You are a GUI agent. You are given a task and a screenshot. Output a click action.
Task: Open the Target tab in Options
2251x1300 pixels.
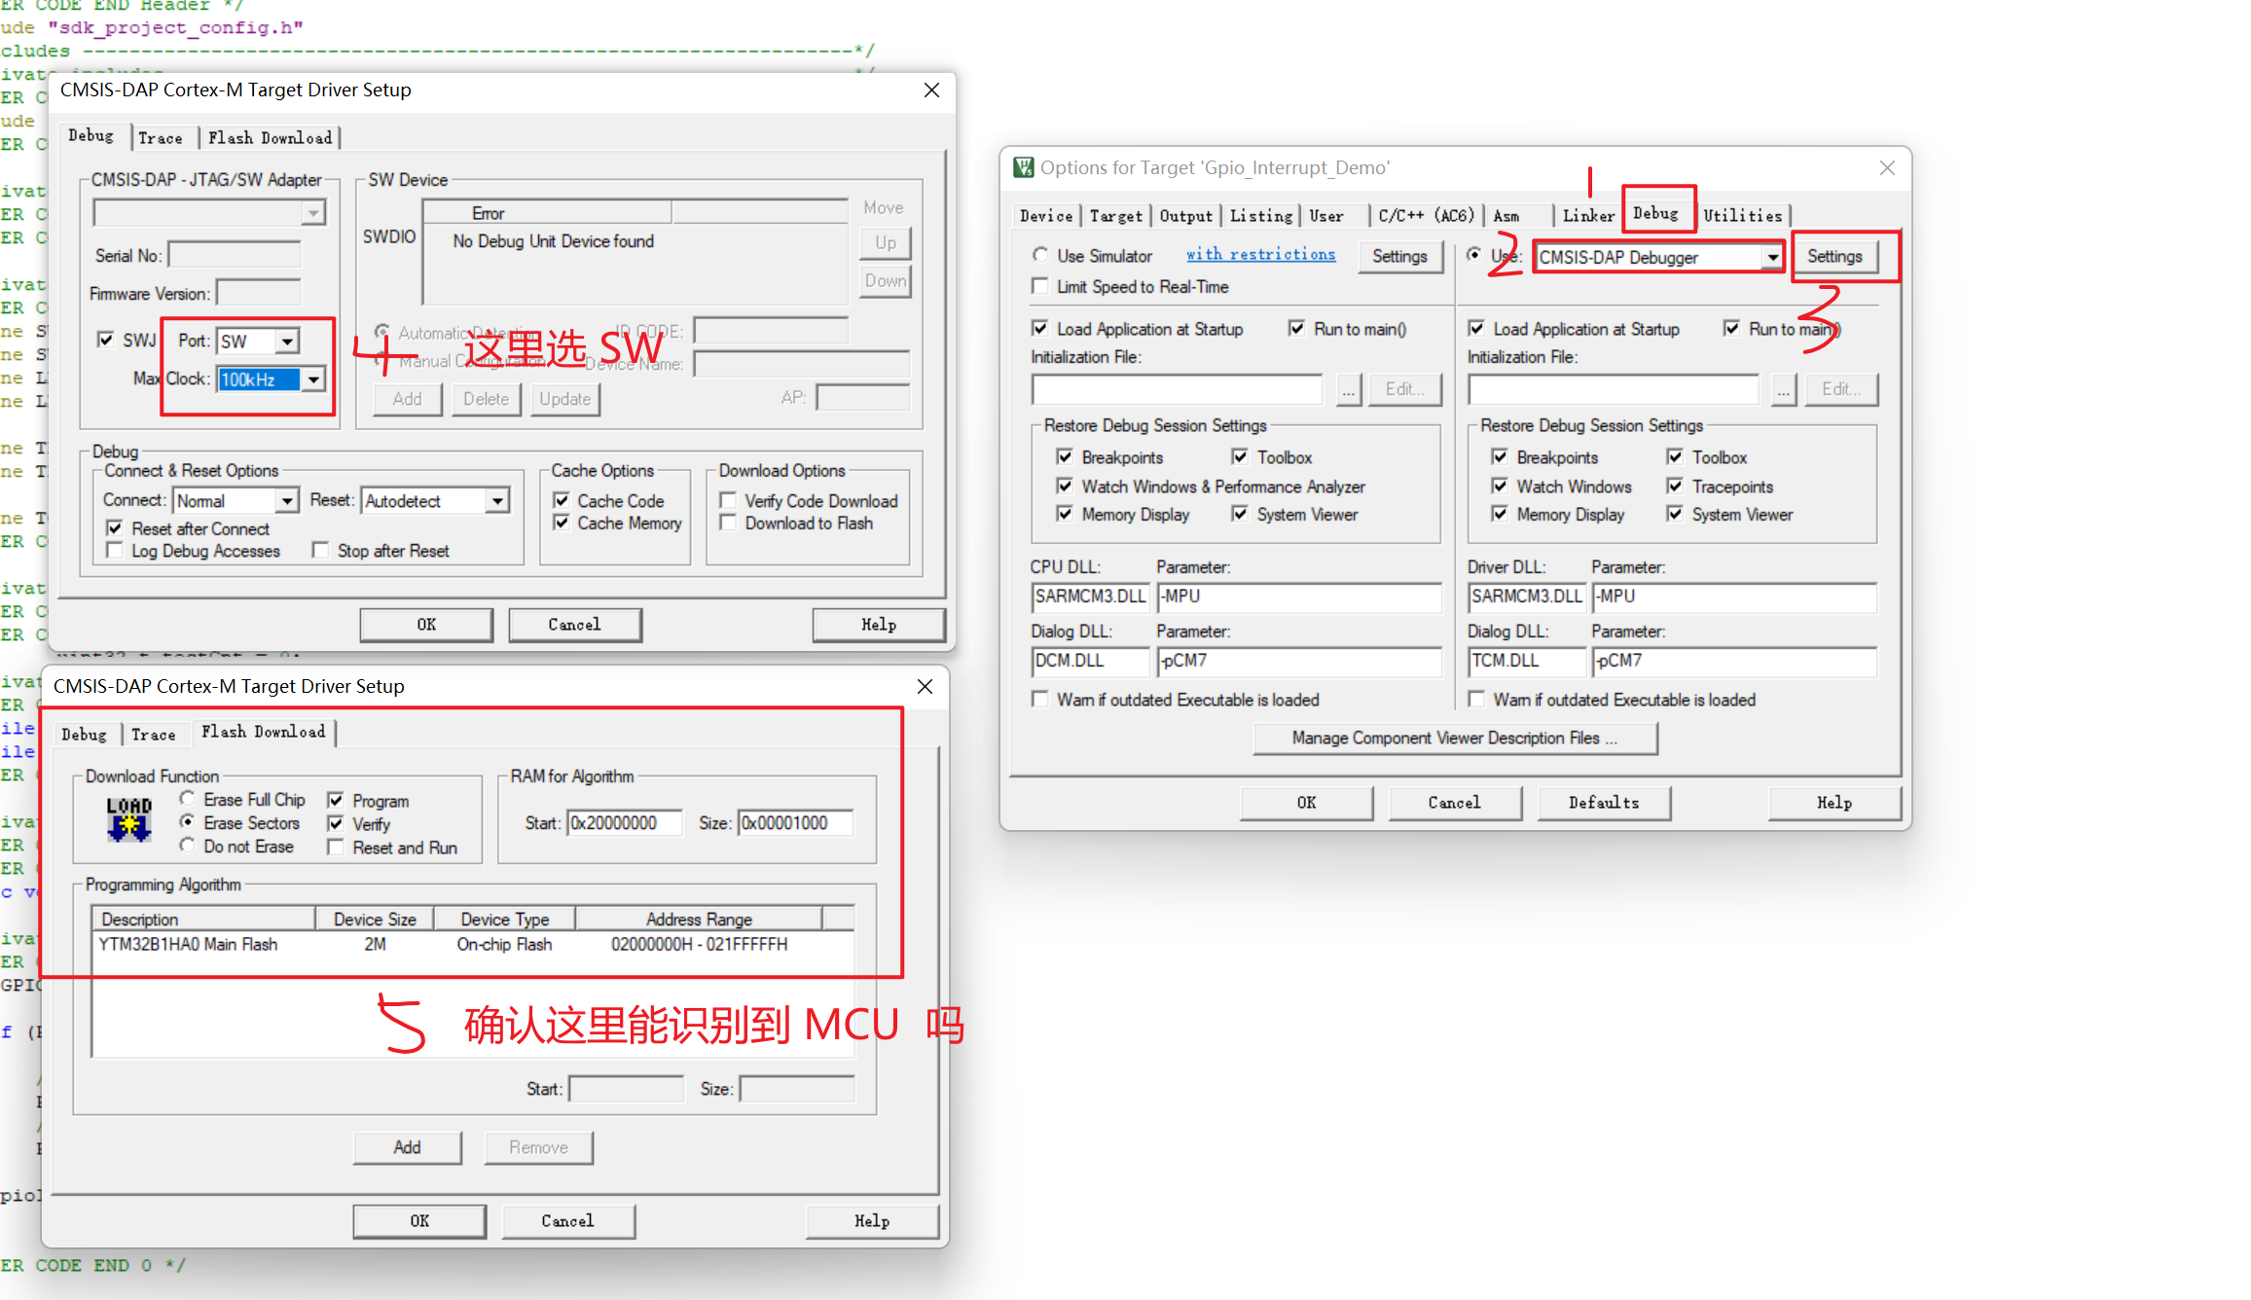coord(1116,216)
